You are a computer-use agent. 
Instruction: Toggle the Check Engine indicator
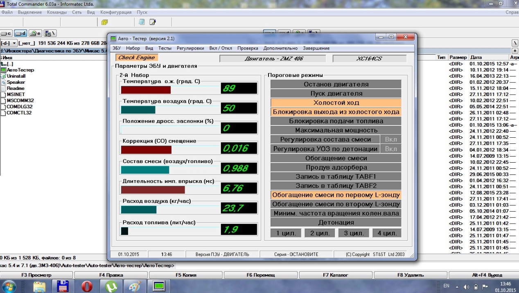(x=137, y=58)
